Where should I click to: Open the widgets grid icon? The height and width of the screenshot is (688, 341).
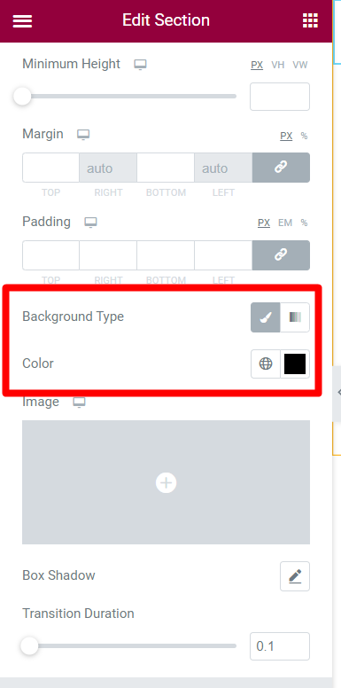310,20
